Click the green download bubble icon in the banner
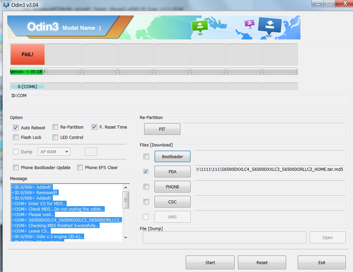The width and height of the screenshot is (353, 272). (x=200, y=26)
